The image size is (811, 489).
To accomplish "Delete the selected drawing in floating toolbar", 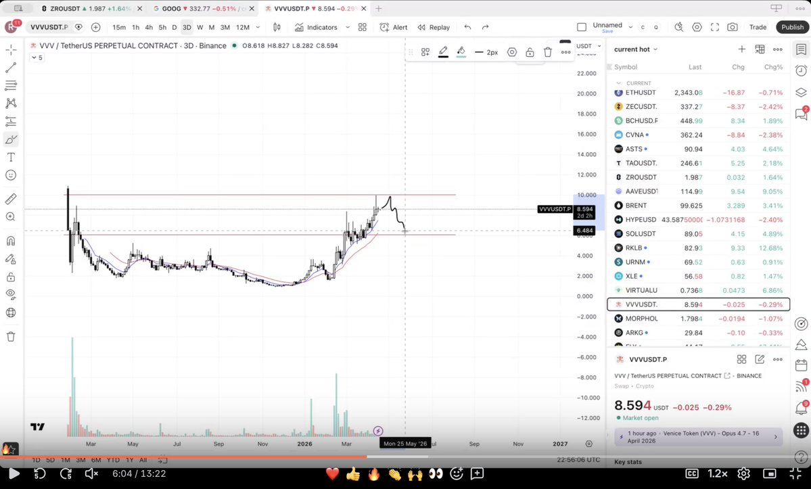I will pos(548,52).
